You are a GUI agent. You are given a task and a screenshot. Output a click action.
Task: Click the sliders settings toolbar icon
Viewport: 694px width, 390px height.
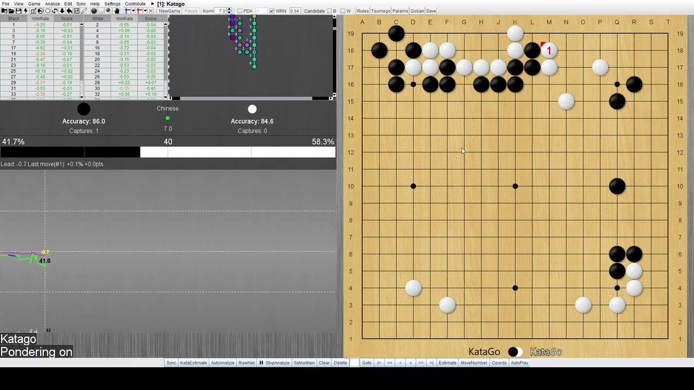point(76,11)
